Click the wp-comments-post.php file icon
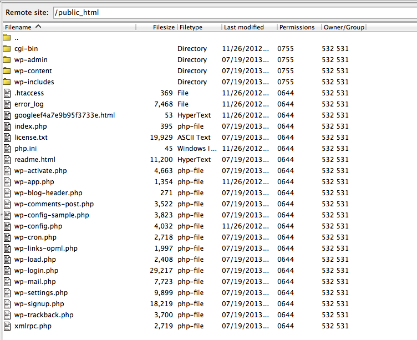Viewport: 417px width, 340px height. click(x=7, y=204)
